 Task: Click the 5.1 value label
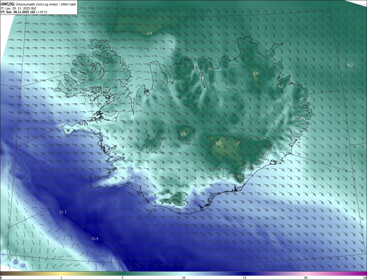tap(148, 137)
